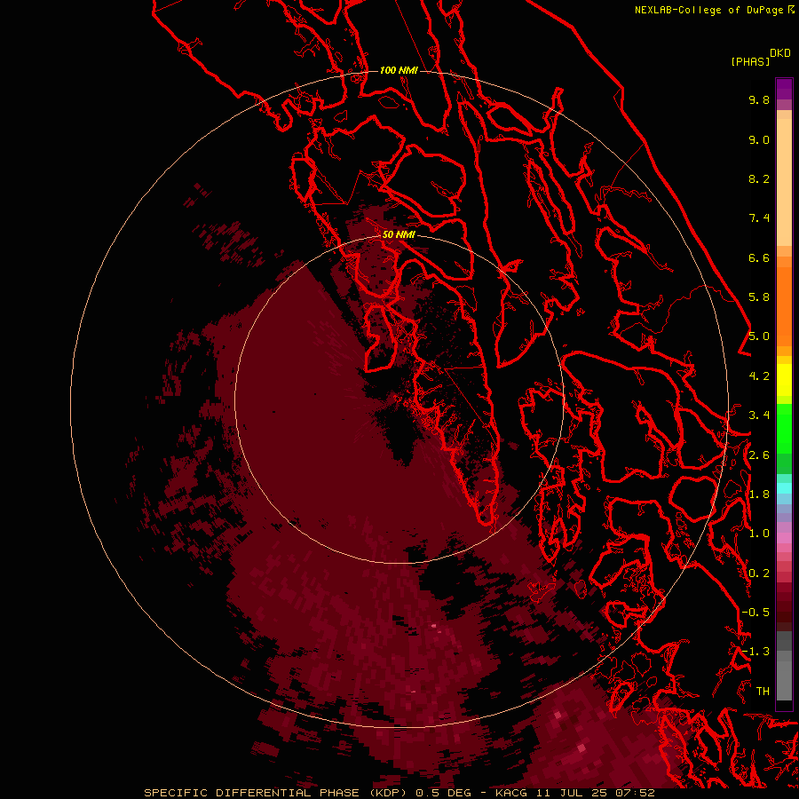Click the 1.0 value on color scale
Image resolution: width=799 pixels, height=799 pixels.
tap(759, 534)
